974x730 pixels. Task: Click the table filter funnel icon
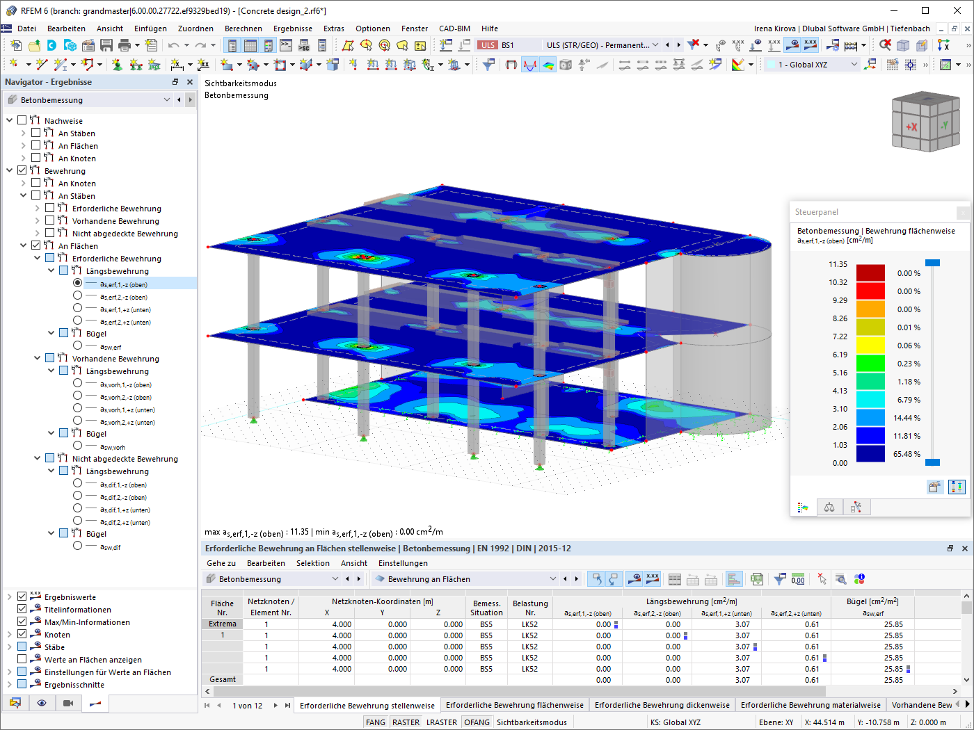pos(780,579)
